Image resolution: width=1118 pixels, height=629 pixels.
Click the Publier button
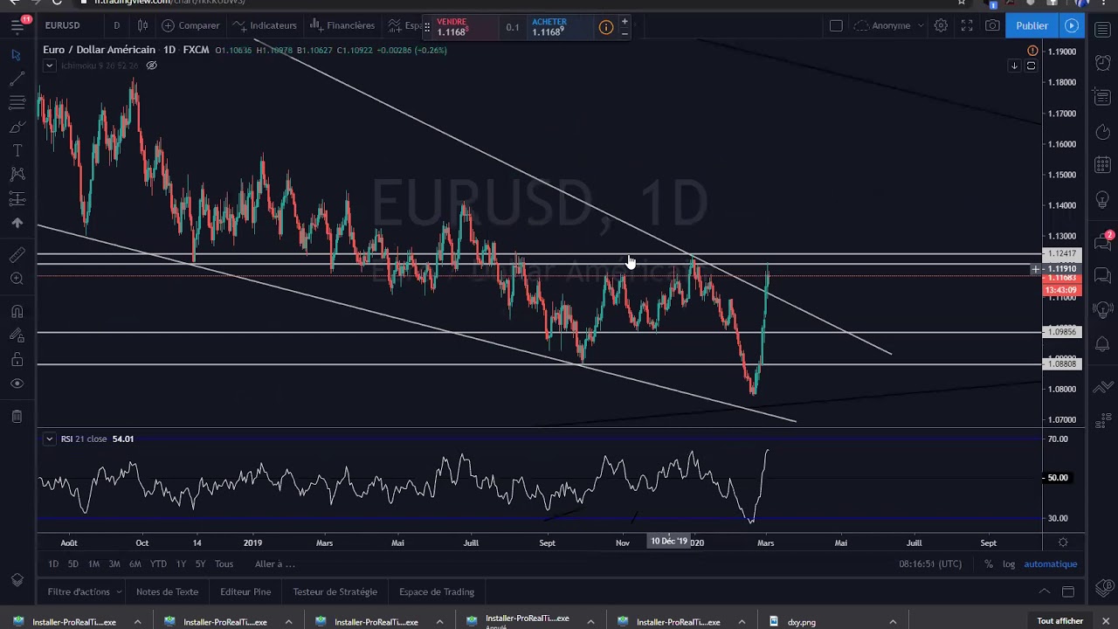[x=1032, y=25]
